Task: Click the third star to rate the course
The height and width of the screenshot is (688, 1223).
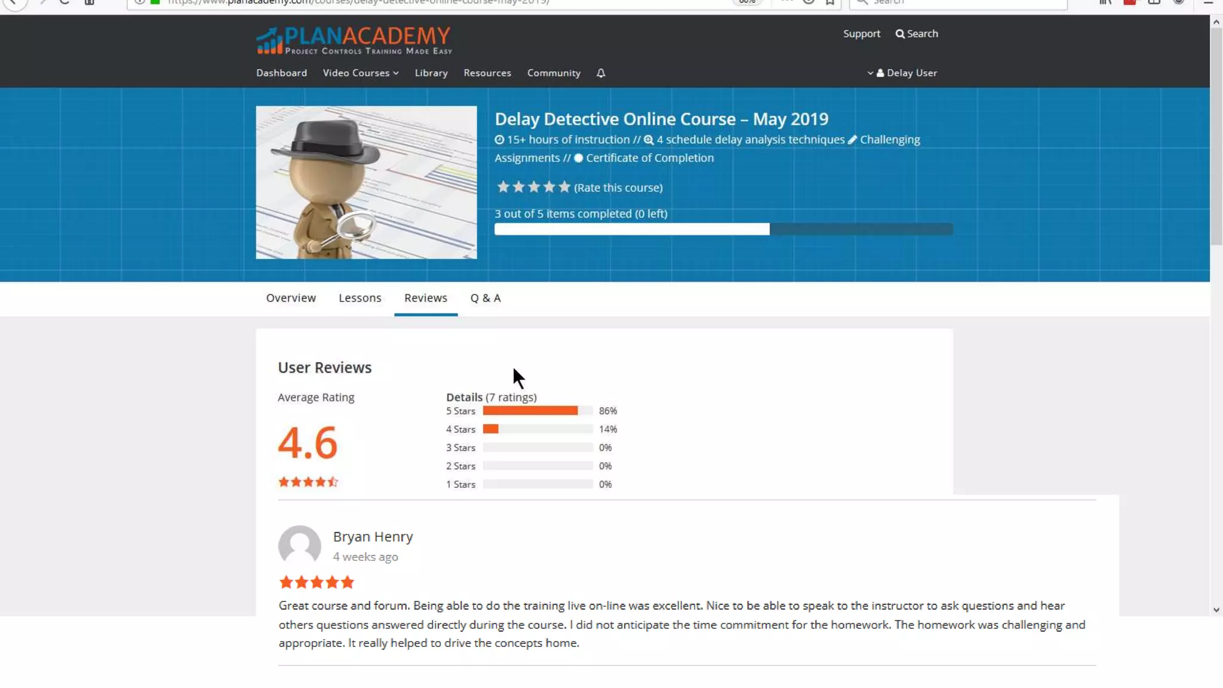Action: tap(534, 187)
